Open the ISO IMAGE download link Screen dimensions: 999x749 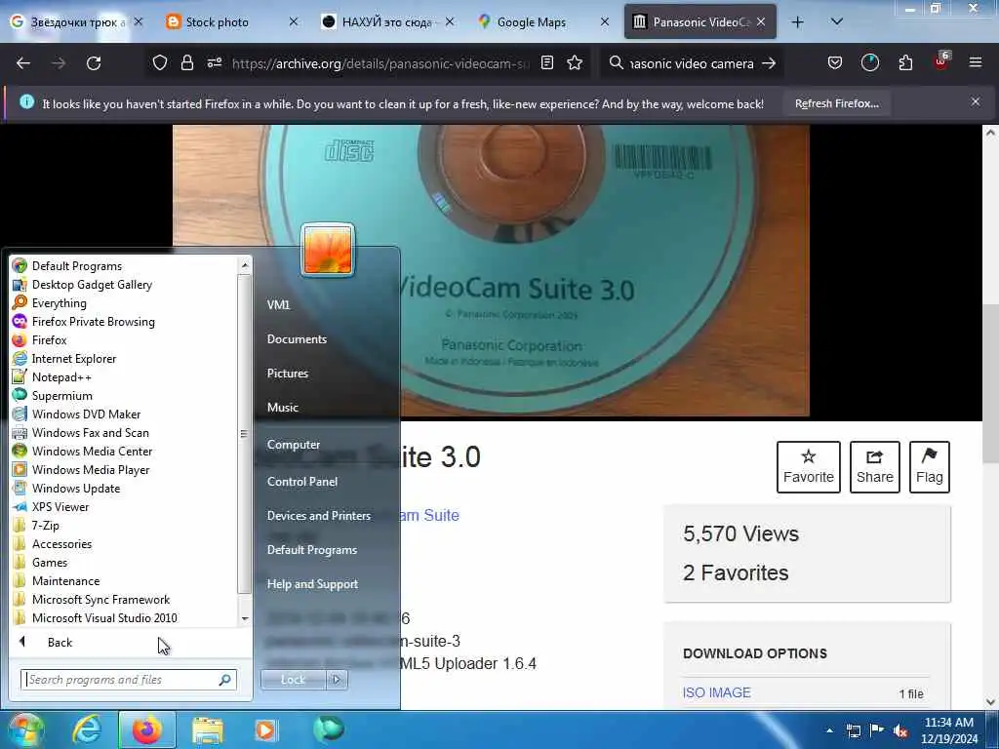point(716,693)
